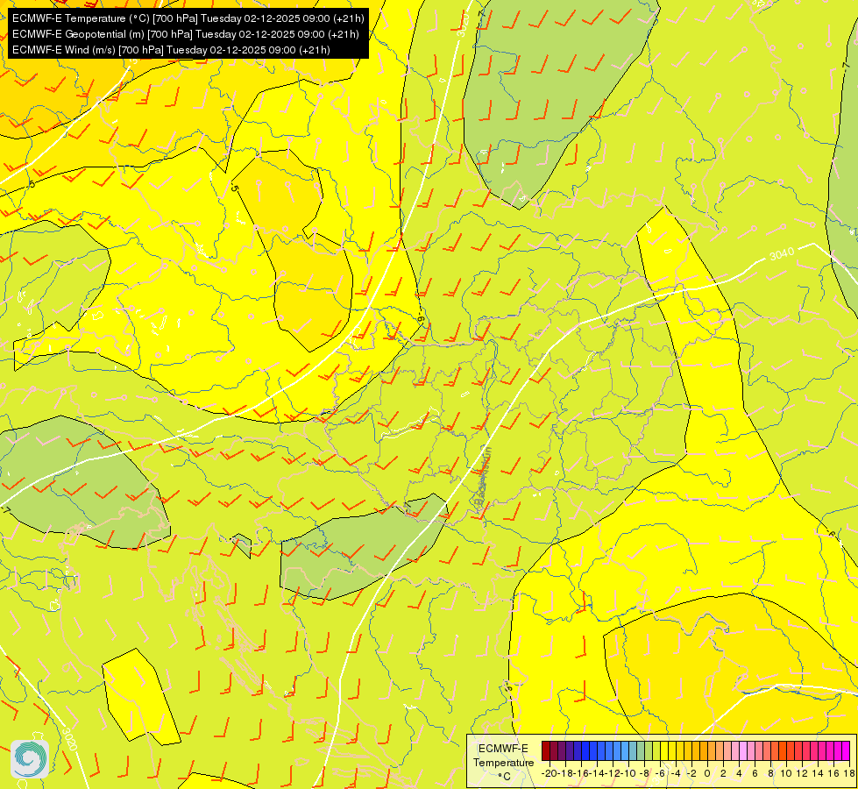Screen dimensions: 858x789
Task: Click the legend tick label -20
Action: tap(550, 773)
